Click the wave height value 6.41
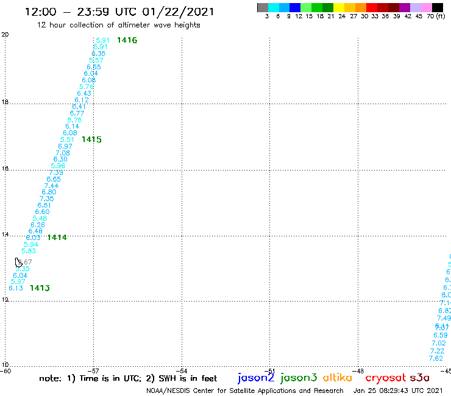Image resolution: width=451 pixels, height=396 pixels. pos(79,107)
